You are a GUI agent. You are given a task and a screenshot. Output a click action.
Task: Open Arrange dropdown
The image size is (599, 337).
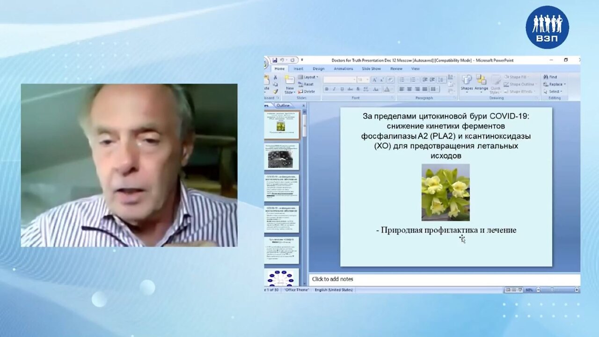(481, 83)
